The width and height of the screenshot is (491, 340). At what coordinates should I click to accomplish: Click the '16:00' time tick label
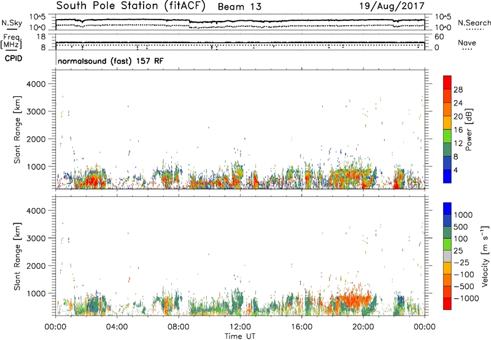tap(301, 327)
